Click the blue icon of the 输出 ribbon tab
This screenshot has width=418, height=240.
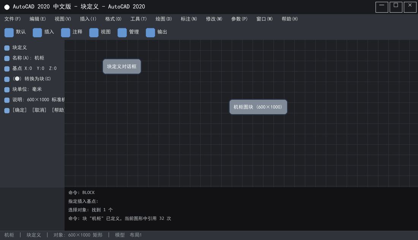pyautogui.click(x=150, y=33)
